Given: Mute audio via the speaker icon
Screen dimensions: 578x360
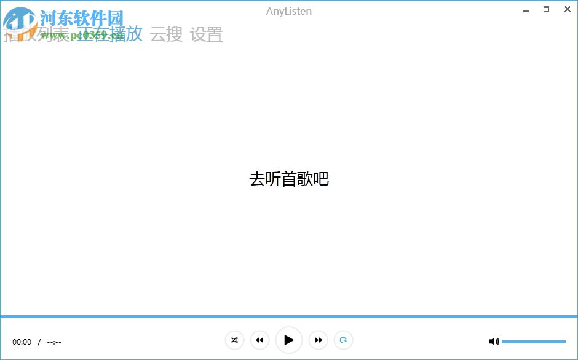Looking at the screenshot, I should (494, 341).
